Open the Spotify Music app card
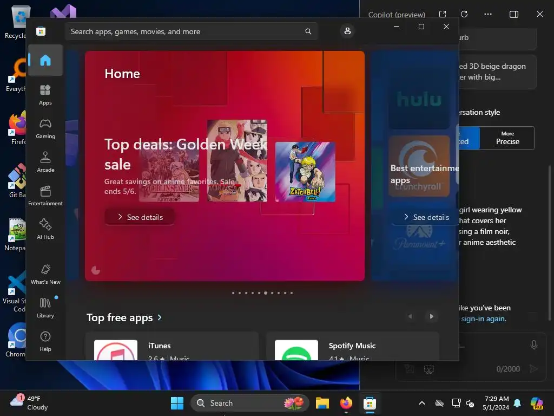Viewport: 554px width, 416px height. (353, 347)
